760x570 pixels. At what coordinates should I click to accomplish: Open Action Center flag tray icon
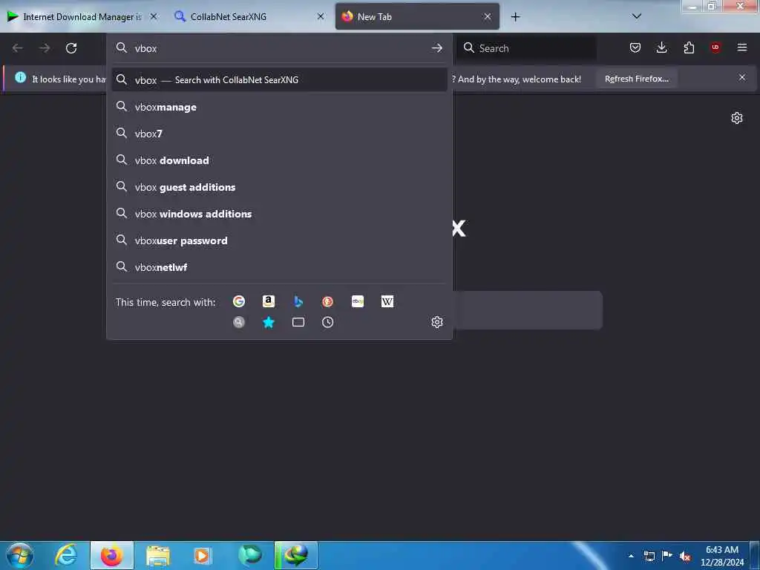tap(667, 556)
